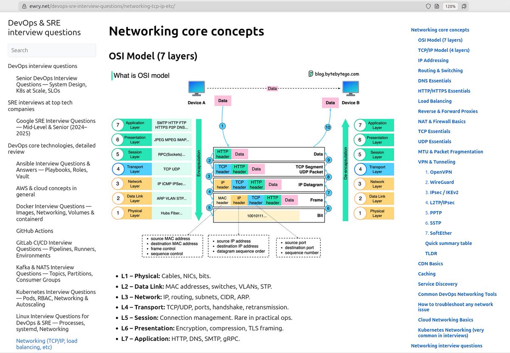Open GitHub Actions sidebar link

(34, 231)
